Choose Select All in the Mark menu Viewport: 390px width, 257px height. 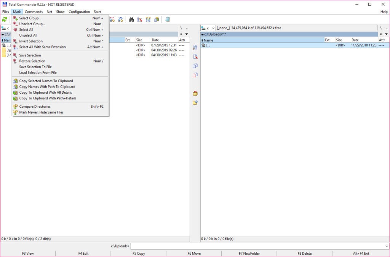(x=60, y=30)
